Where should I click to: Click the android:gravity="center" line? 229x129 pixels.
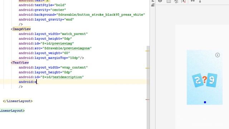coord(42,10)
